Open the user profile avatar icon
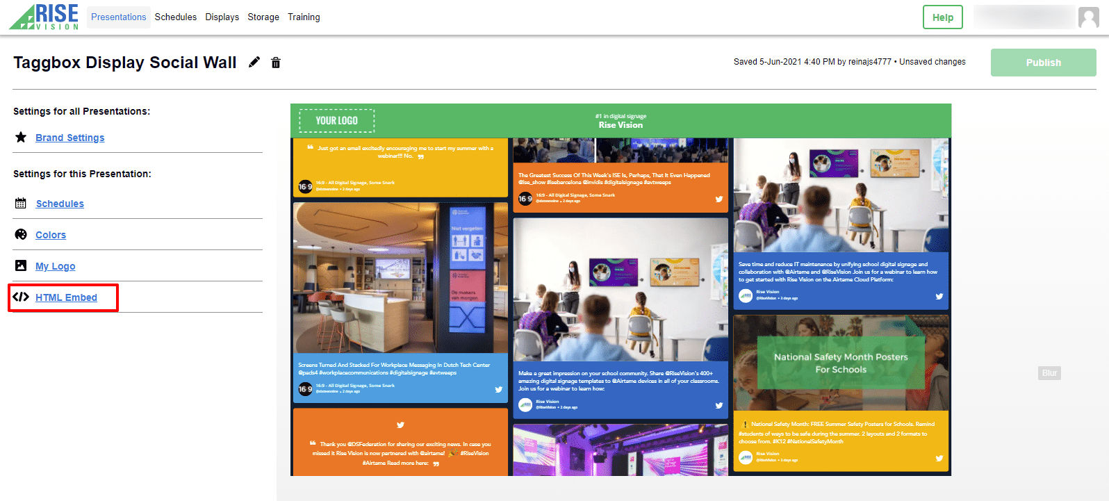 1088,17
